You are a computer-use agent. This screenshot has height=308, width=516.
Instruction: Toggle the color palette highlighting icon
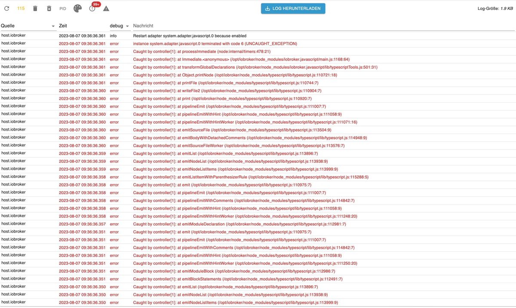pos(77,8)
